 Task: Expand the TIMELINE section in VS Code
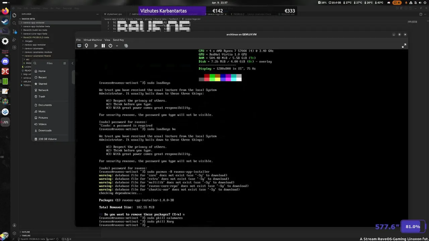click(x=60, y=236)
